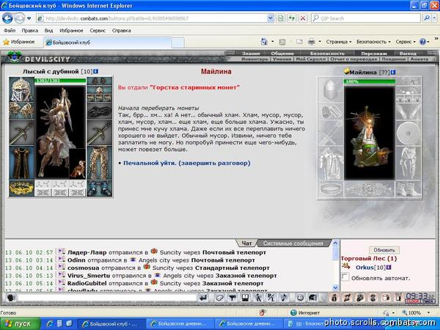Click Инвентарь link

254,59
